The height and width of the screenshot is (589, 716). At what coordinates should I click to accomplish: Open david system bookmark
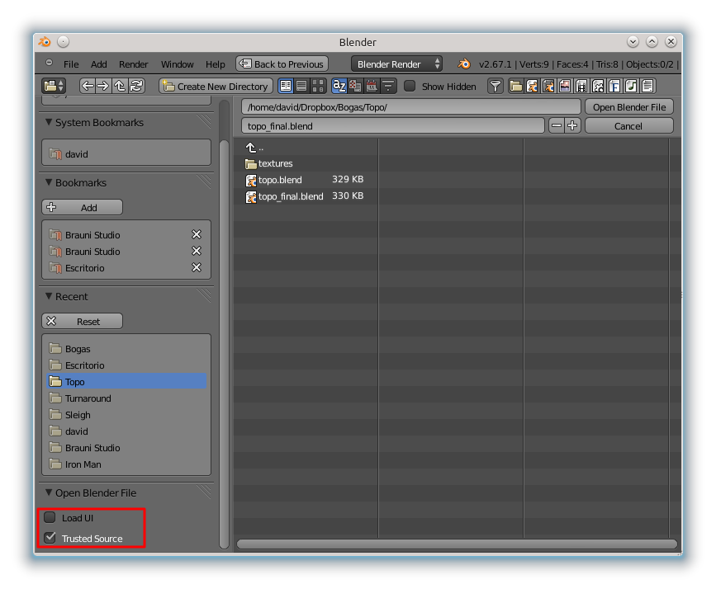coord(126,154)
